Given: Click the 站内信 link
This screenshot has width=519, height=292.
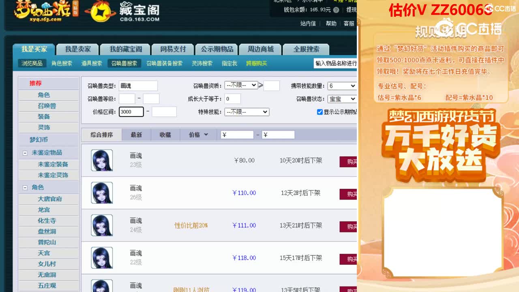Looking at the screenshot, I should [x=308, y=24].
